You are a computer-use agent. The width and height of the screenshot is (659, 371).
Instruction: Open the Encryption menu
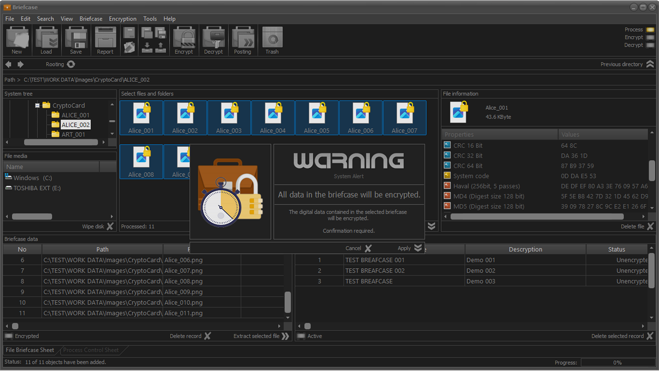pyautogui.click(x=122, y=19)
